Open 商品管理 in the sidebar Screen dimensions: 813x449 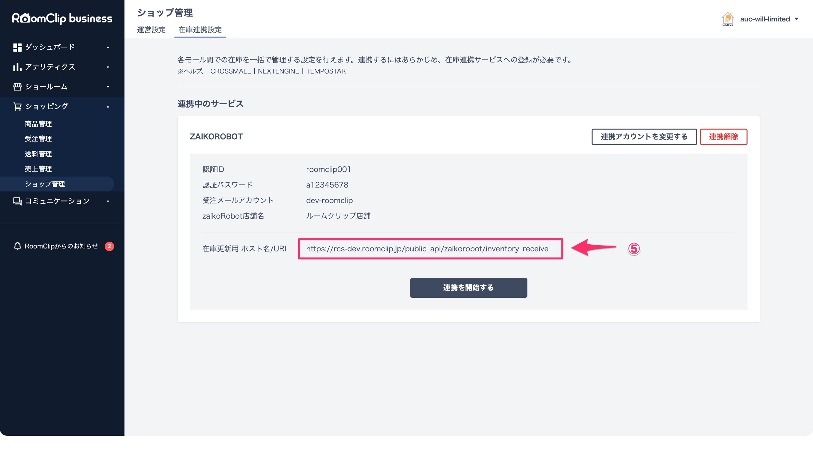tap(38, 124)
